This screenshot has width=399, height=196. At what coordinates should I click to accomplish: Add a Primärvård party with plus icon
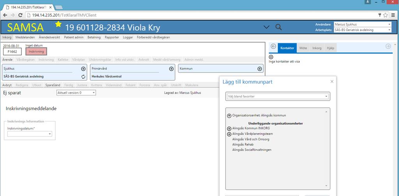click(171, 69)
